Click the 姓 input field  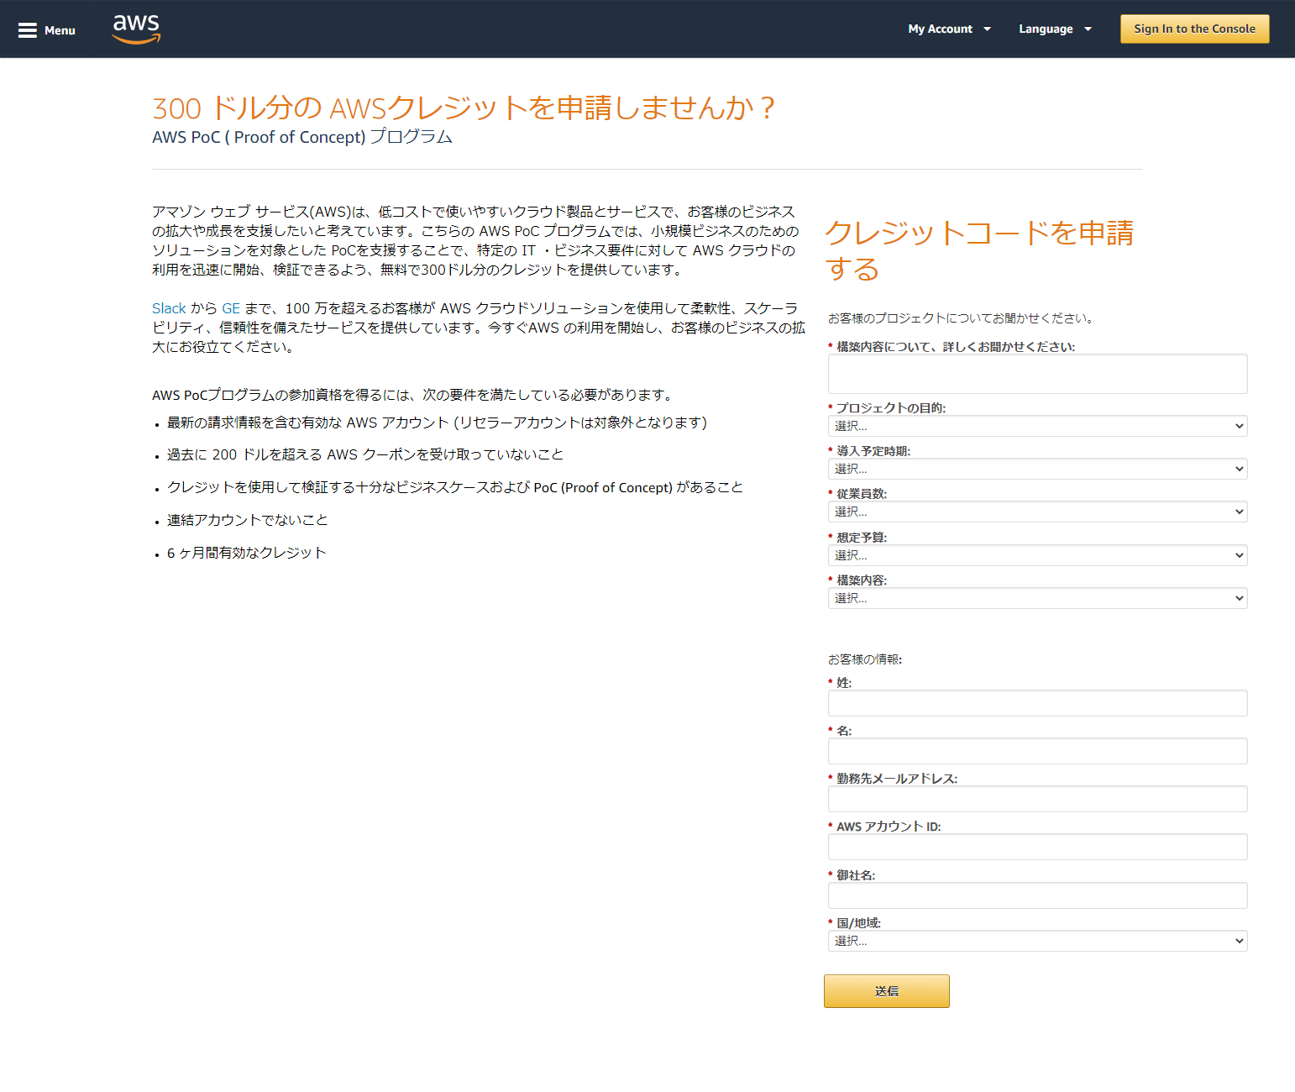[1037, 703]
